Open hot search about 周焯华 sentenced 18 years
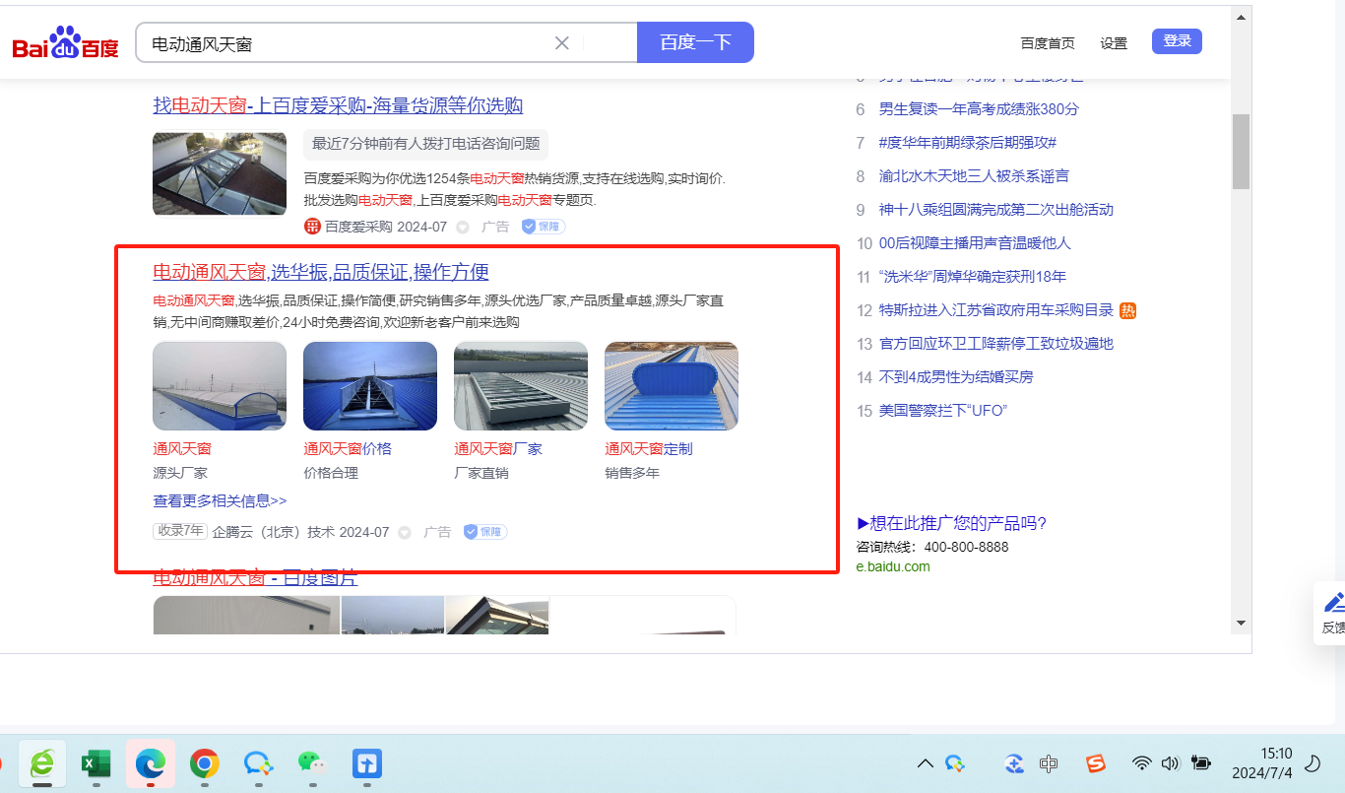Screen dimensions: 1345x793 pyautogui.click(x=973, y=277)
